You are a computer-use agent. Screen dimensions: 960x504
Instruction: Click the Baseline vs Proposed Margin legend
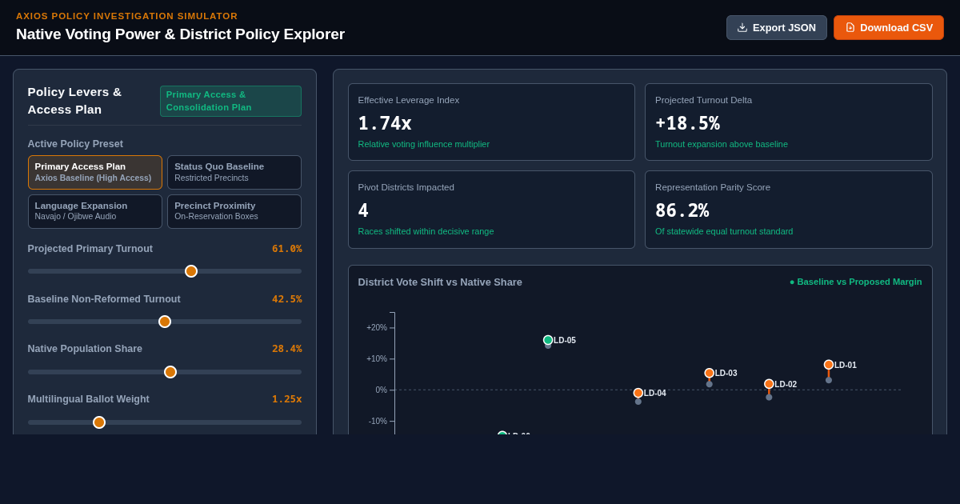[855, 282]
